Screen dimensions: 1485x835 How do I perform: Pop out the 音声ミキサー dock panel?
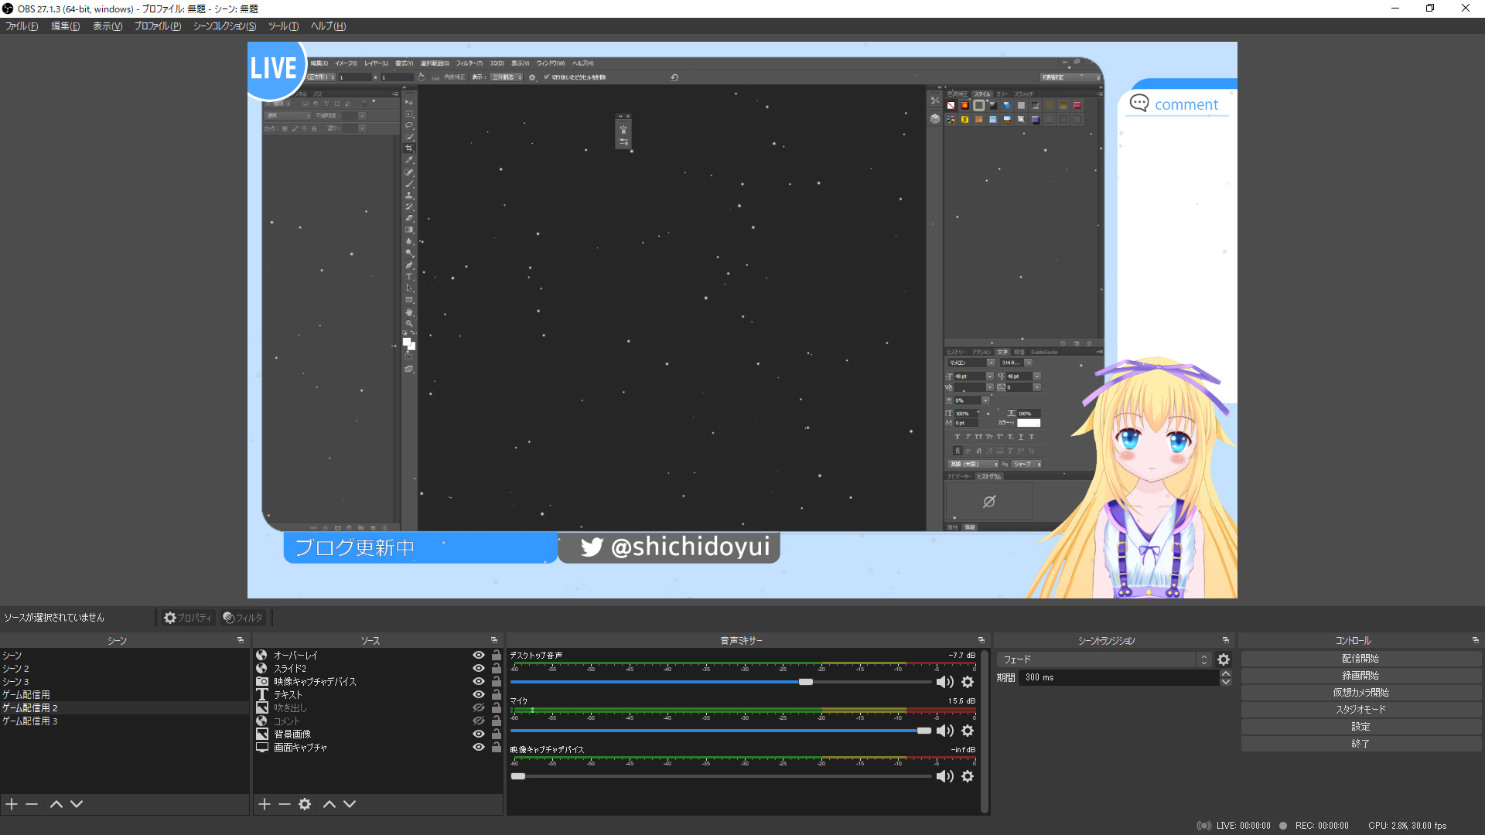click(x=981, y=640)
